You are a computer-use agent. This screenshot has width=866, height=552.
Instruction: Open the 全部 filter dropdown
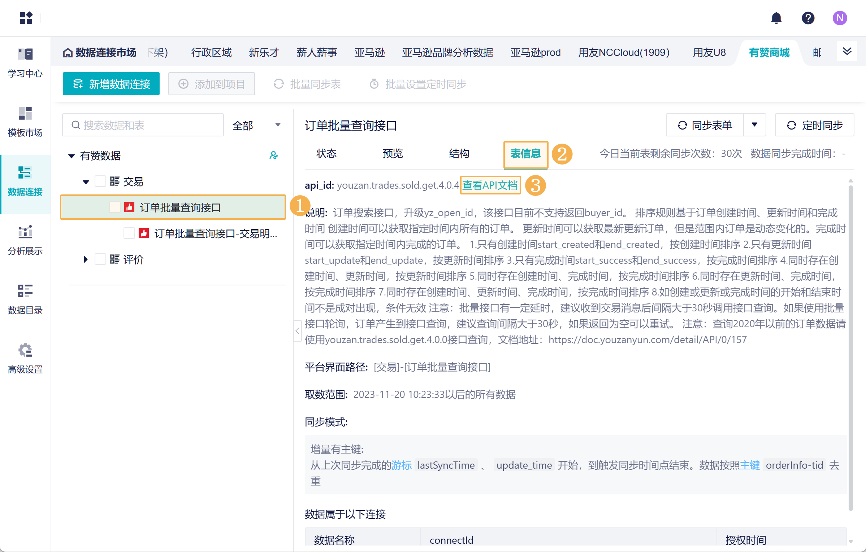tap(256, 125)
